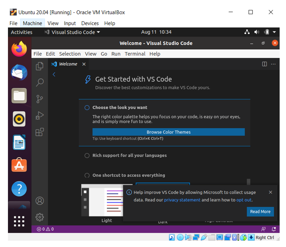Open the Terminal menu

pyautogui.click(x=135, y=54)
